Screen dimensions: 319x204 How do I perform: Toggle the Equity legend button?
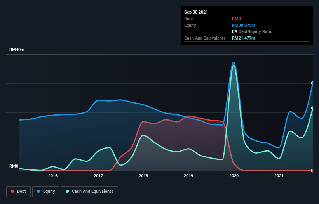point(46,192)
